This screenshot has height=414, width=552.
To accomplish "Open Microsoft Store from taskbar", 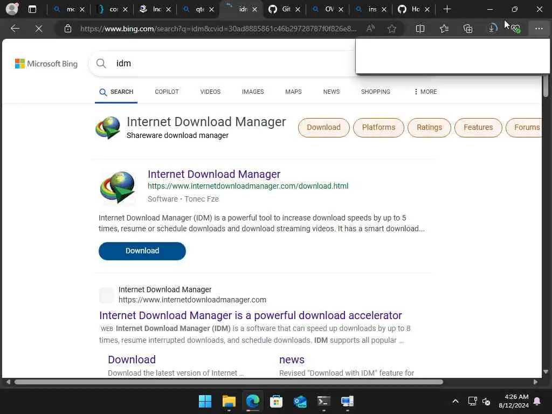I will 276,401.
